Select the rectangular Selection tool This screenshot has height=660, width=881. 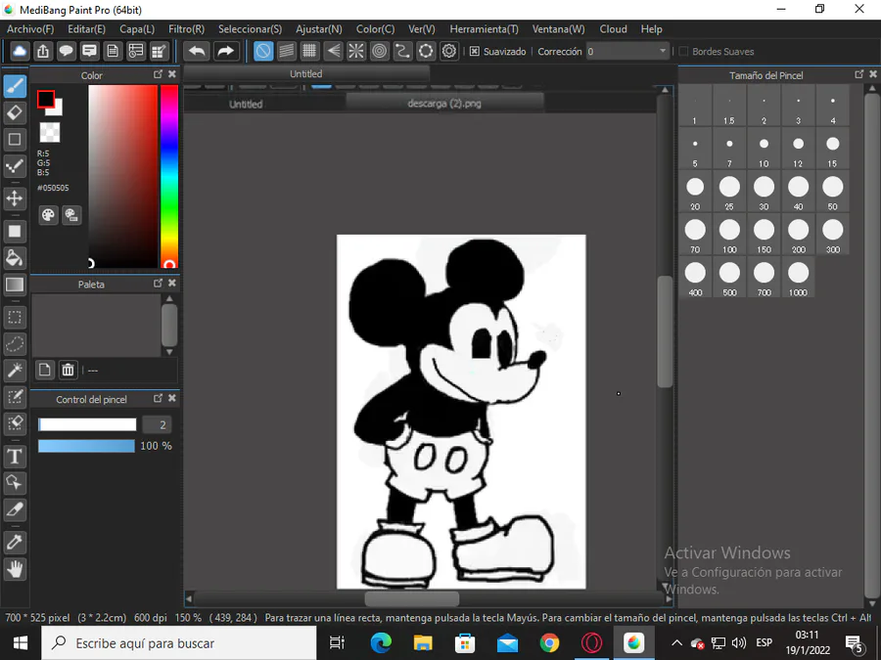coord(15,318)
